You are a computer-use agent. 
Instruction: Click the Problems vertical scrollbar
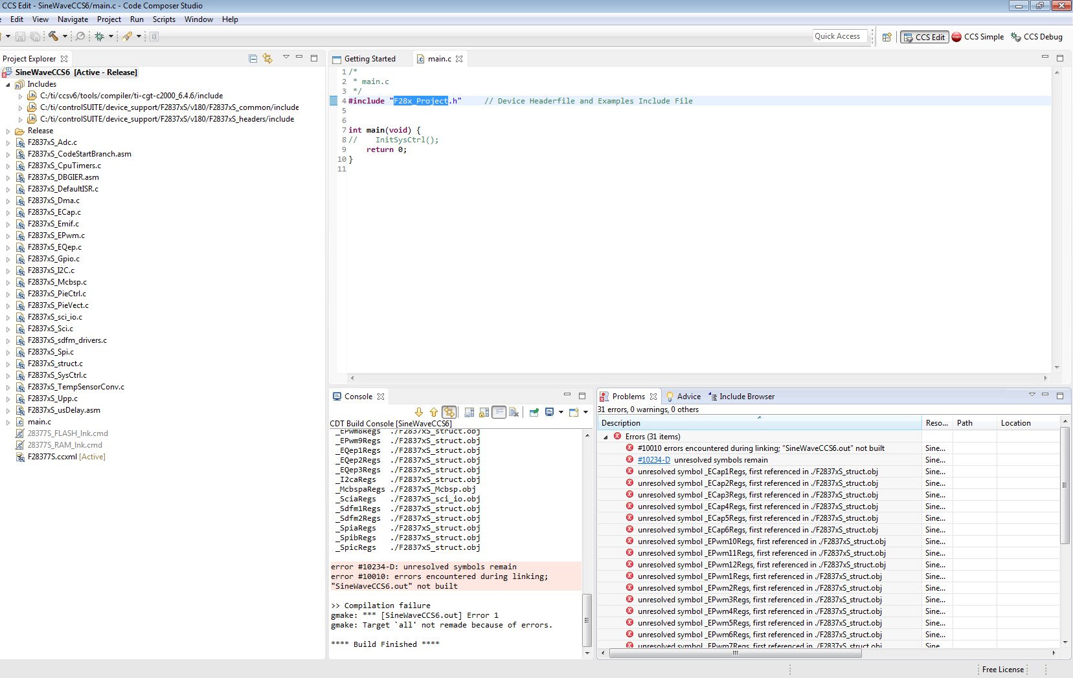click(1065, 484)
